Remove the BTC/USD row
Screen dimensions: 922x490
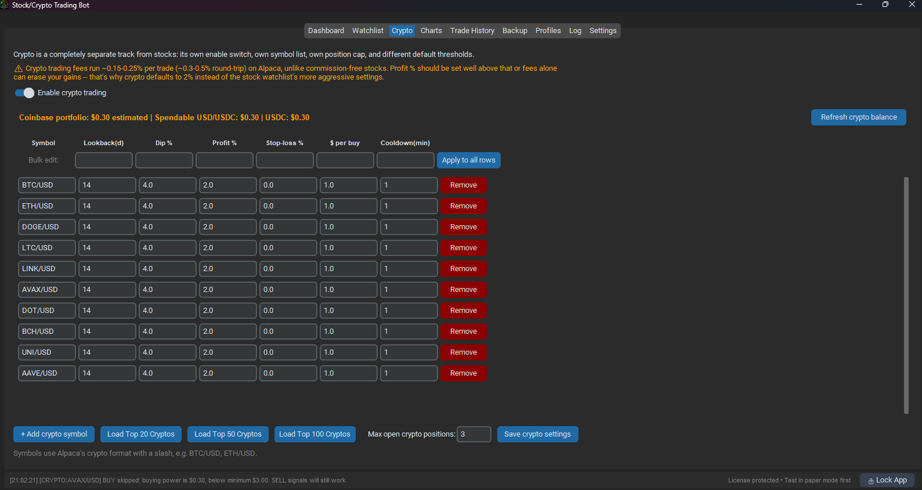click(x=464, y=185)
